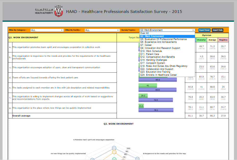The width and height of the screenshot is (237, 160).
Task: Click the purple 85.6 bar
Action: pyautogui.click(x=158, y=80)
